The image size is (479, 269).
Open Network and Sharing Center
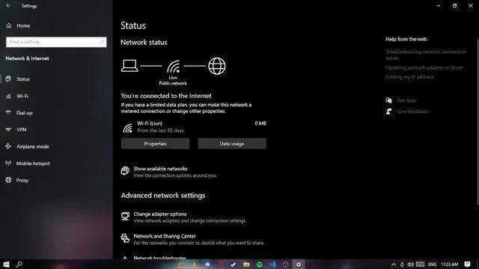pyautogui.click(x=165, y=236)
